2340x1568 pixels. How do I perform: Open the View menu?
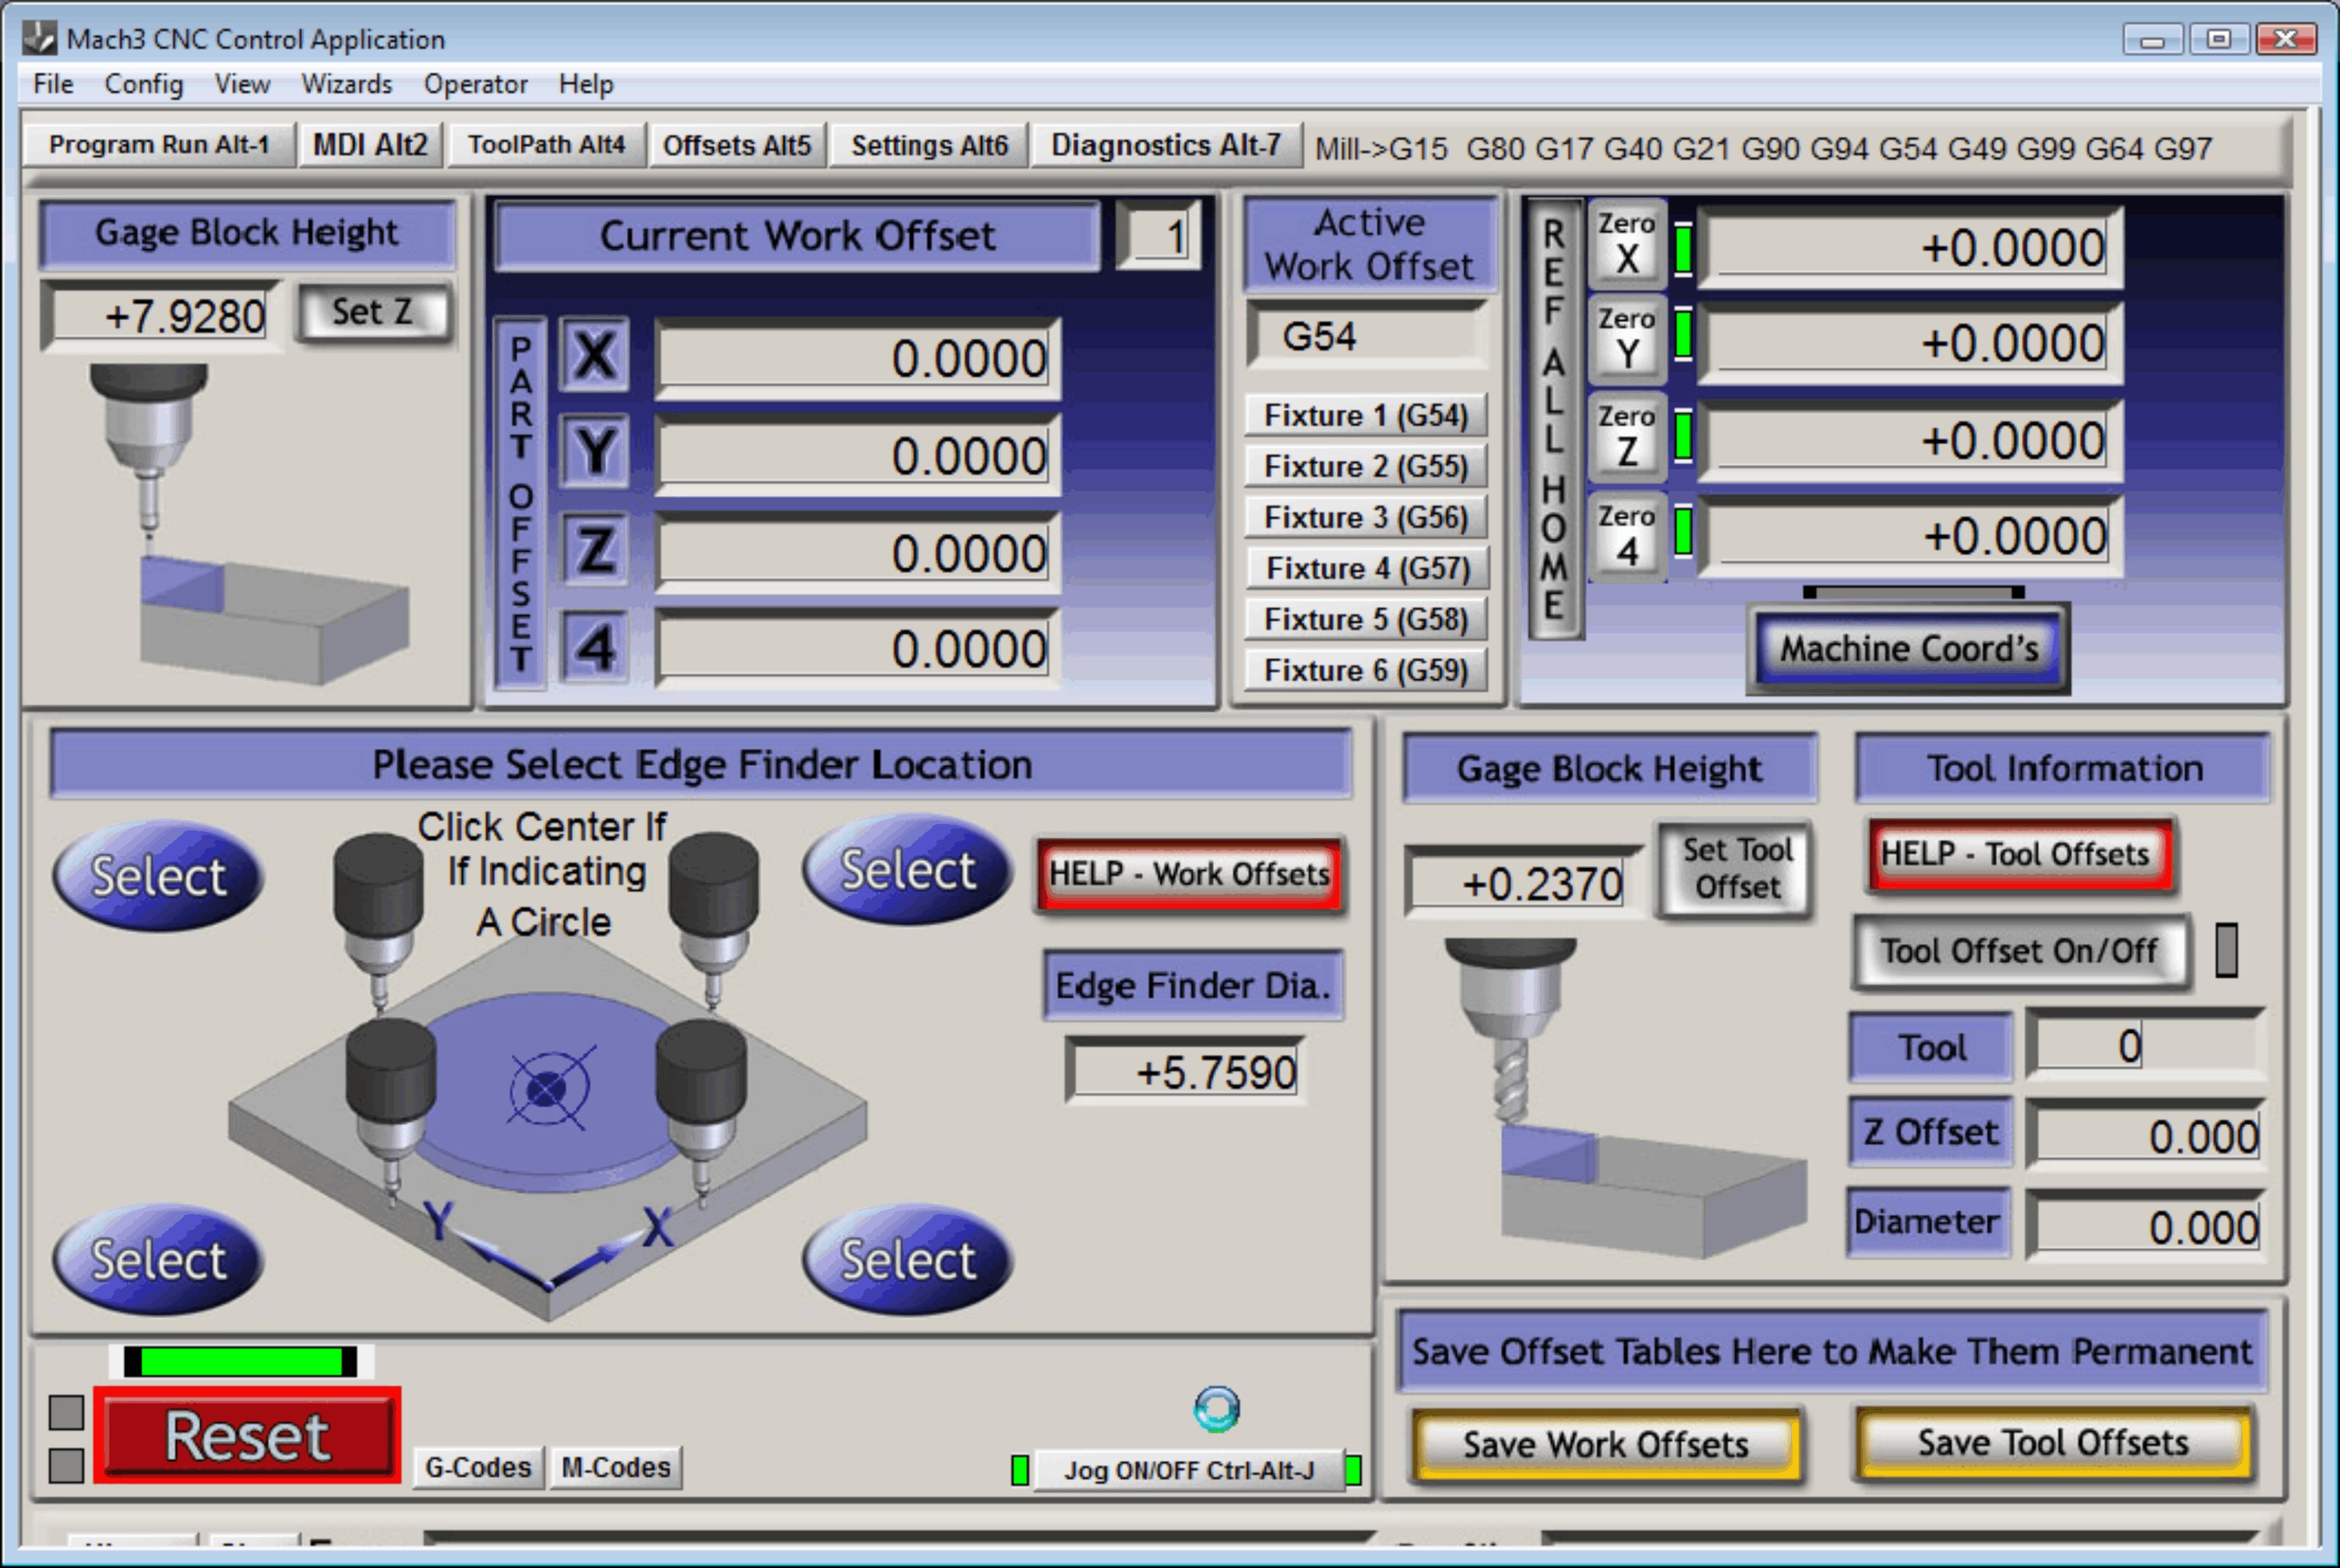pyautogui.click(x=242, y=84)
